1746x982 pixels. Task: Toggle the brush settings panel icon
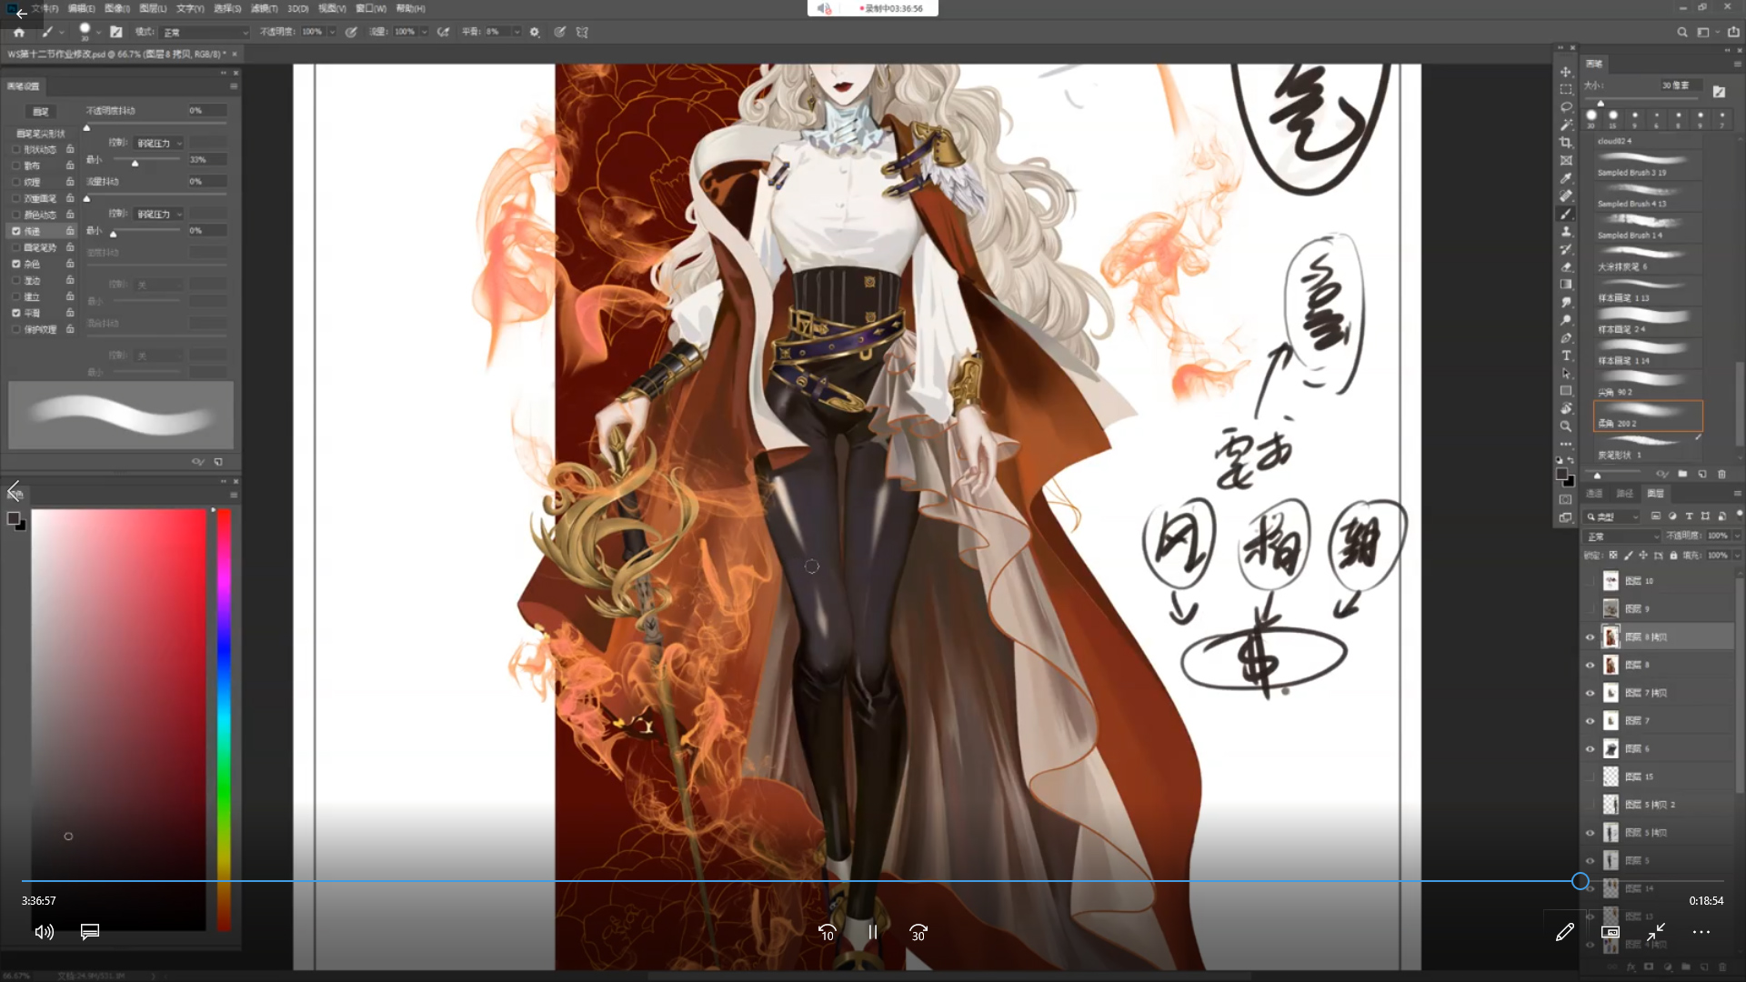pyautogui.click(x=116, y=32)
